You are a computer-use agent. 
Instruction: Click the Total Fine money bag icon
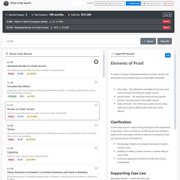pos(69,15)
